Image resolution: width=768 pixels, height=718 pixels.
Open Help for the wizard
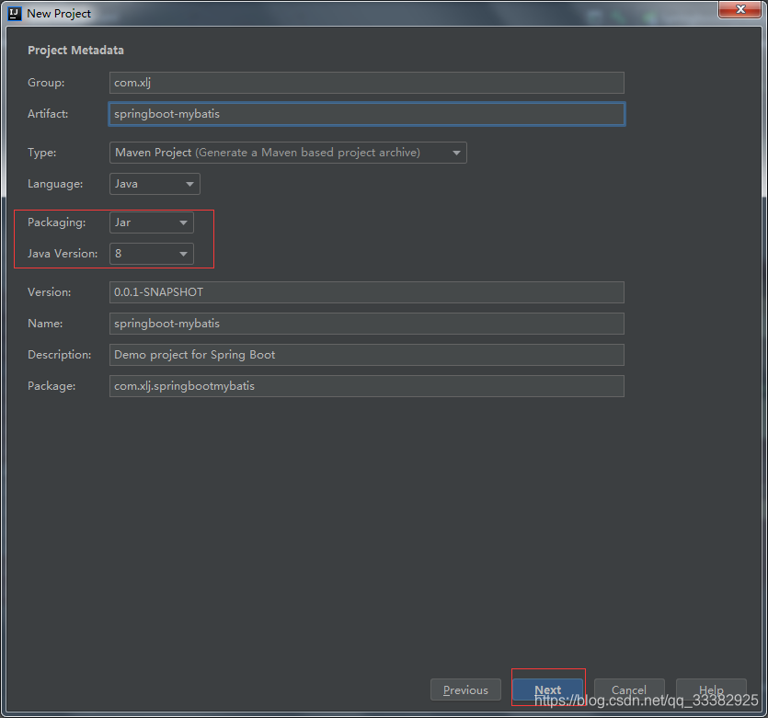tap(711, 690)
